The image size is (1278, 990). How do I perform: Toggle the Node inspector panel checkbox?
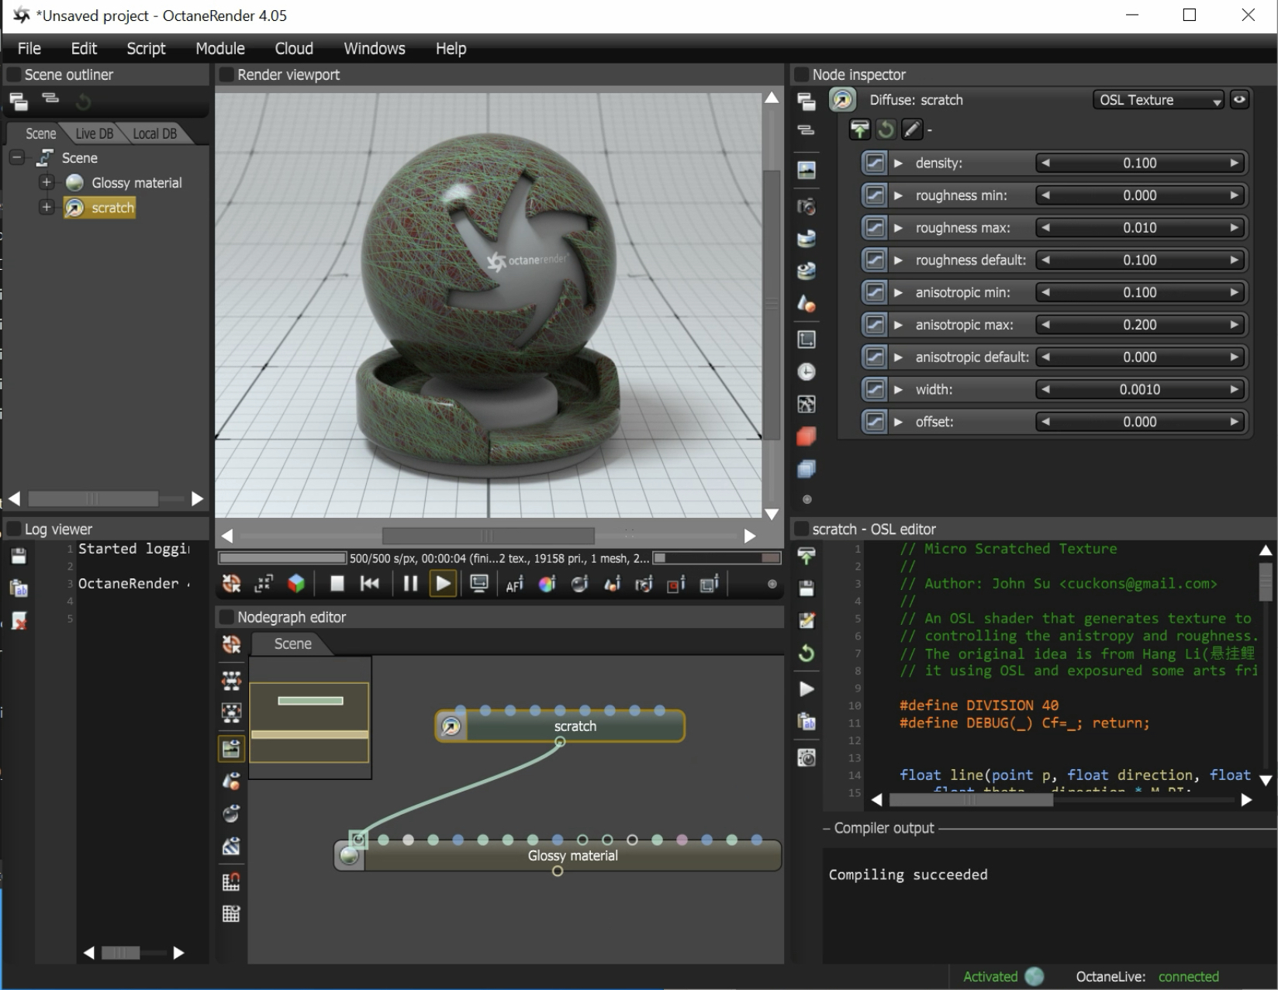tap(802, 74)
